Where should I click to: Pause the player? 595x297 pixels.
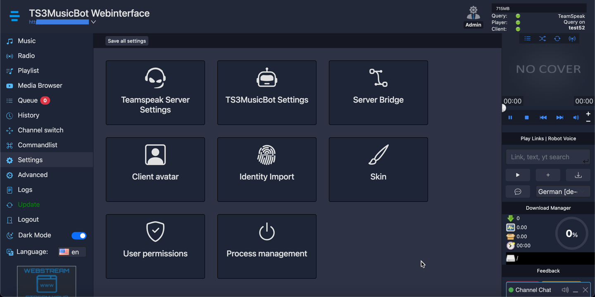[x=510, y=117]
